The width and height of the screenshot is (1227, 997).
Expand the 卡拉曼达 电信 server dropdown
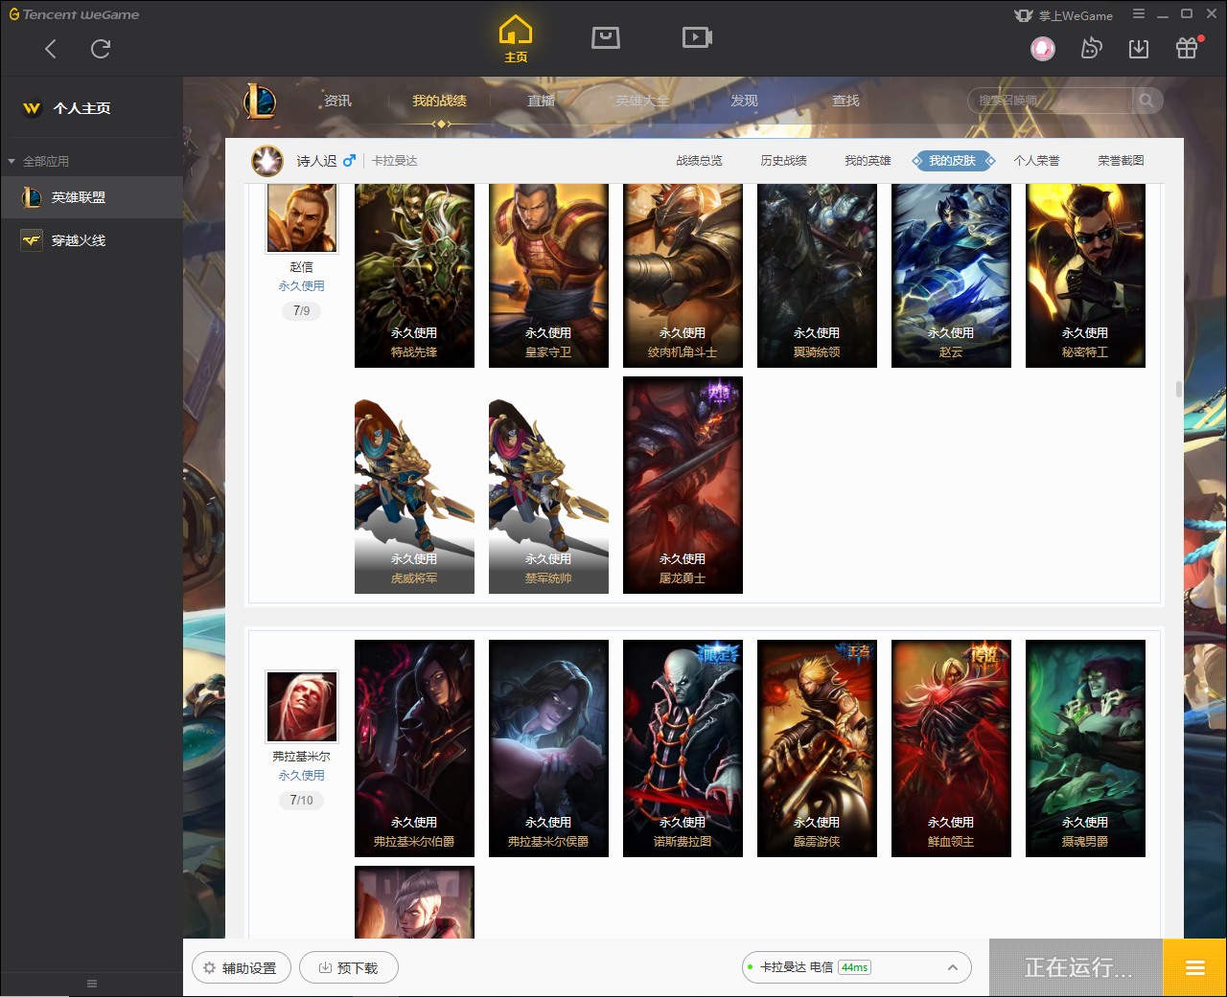tap(856, 967)
